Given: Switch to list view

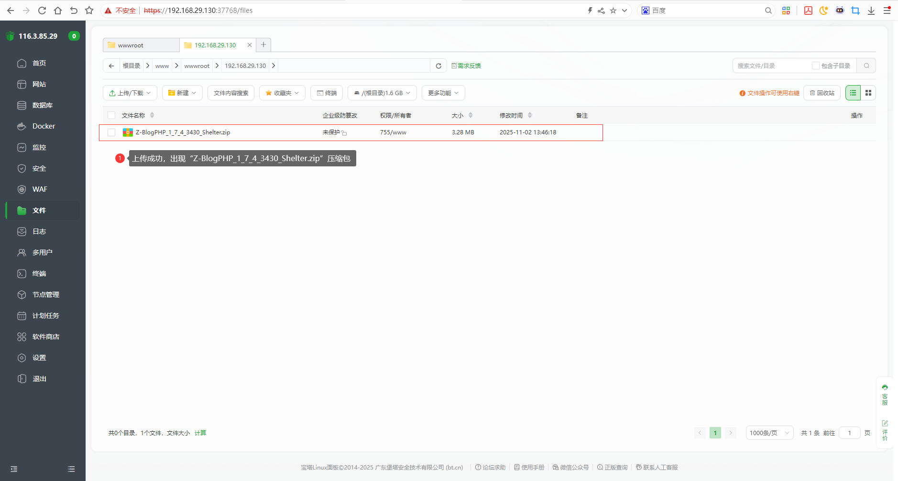Looking at the screenshot, I should coord(853,93).
